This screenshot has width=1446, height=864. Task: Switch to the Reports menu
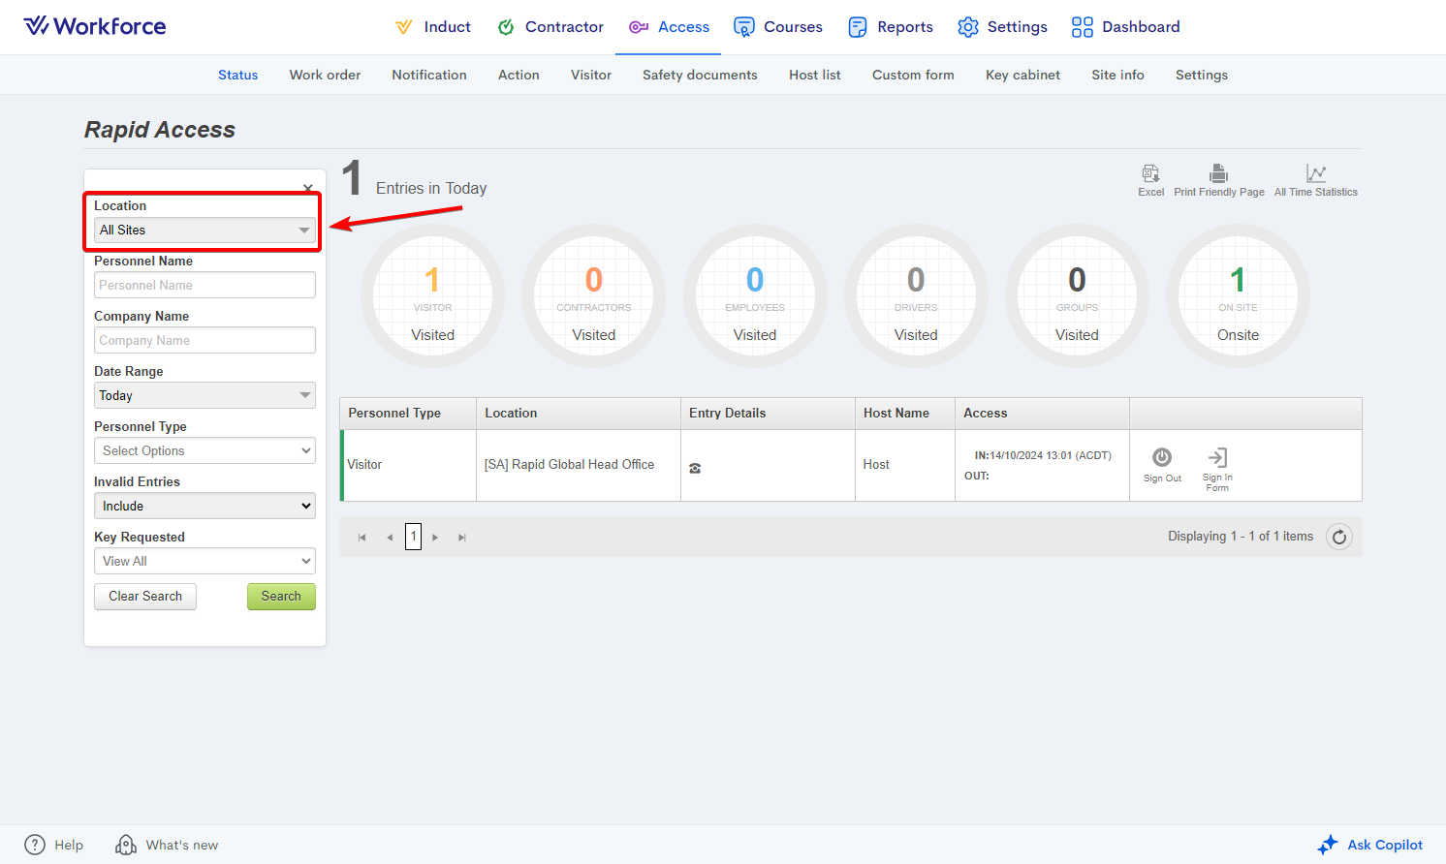point(891,27)
